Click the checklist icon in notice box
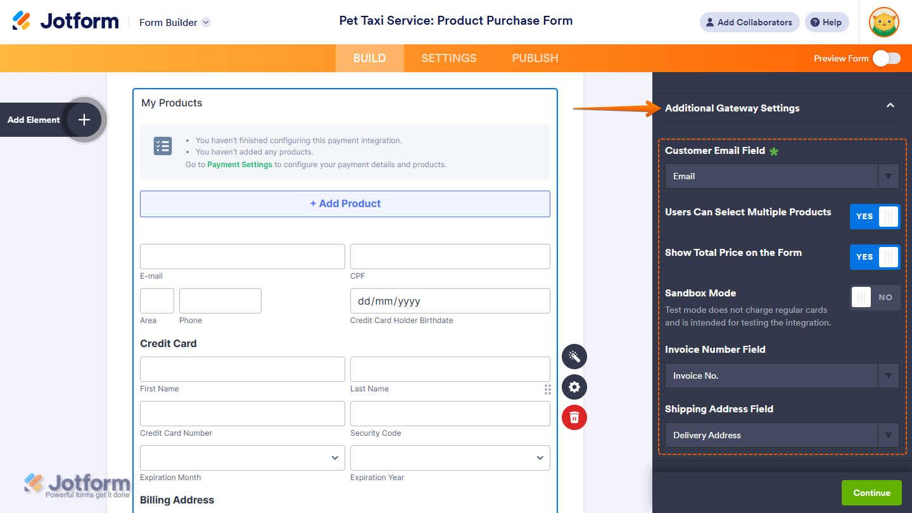 163,146
